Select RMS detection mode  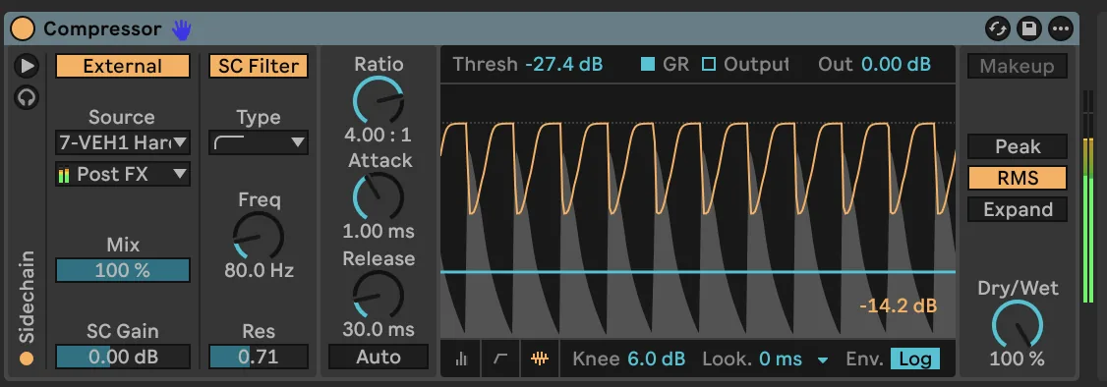(x=1018, y=179)
